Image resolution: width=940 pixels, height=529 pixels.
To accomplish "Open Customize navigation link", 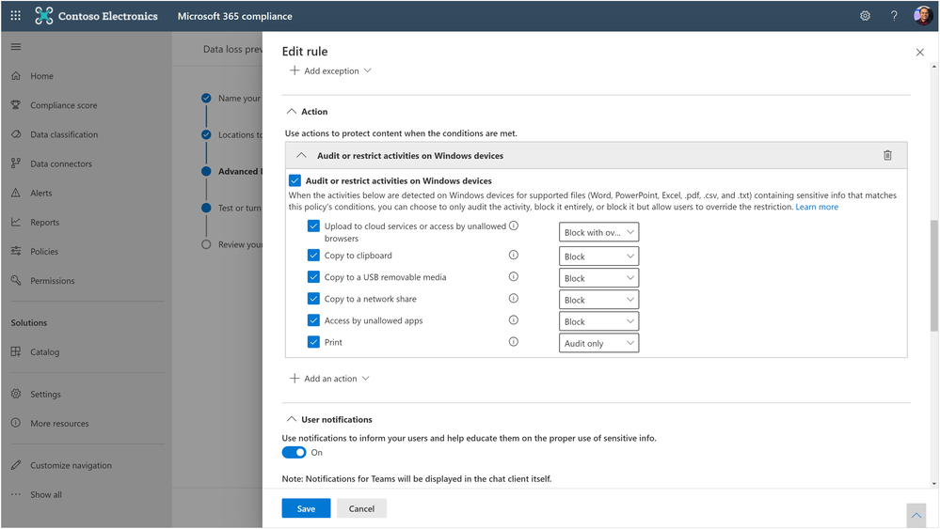I will [72, 465].
